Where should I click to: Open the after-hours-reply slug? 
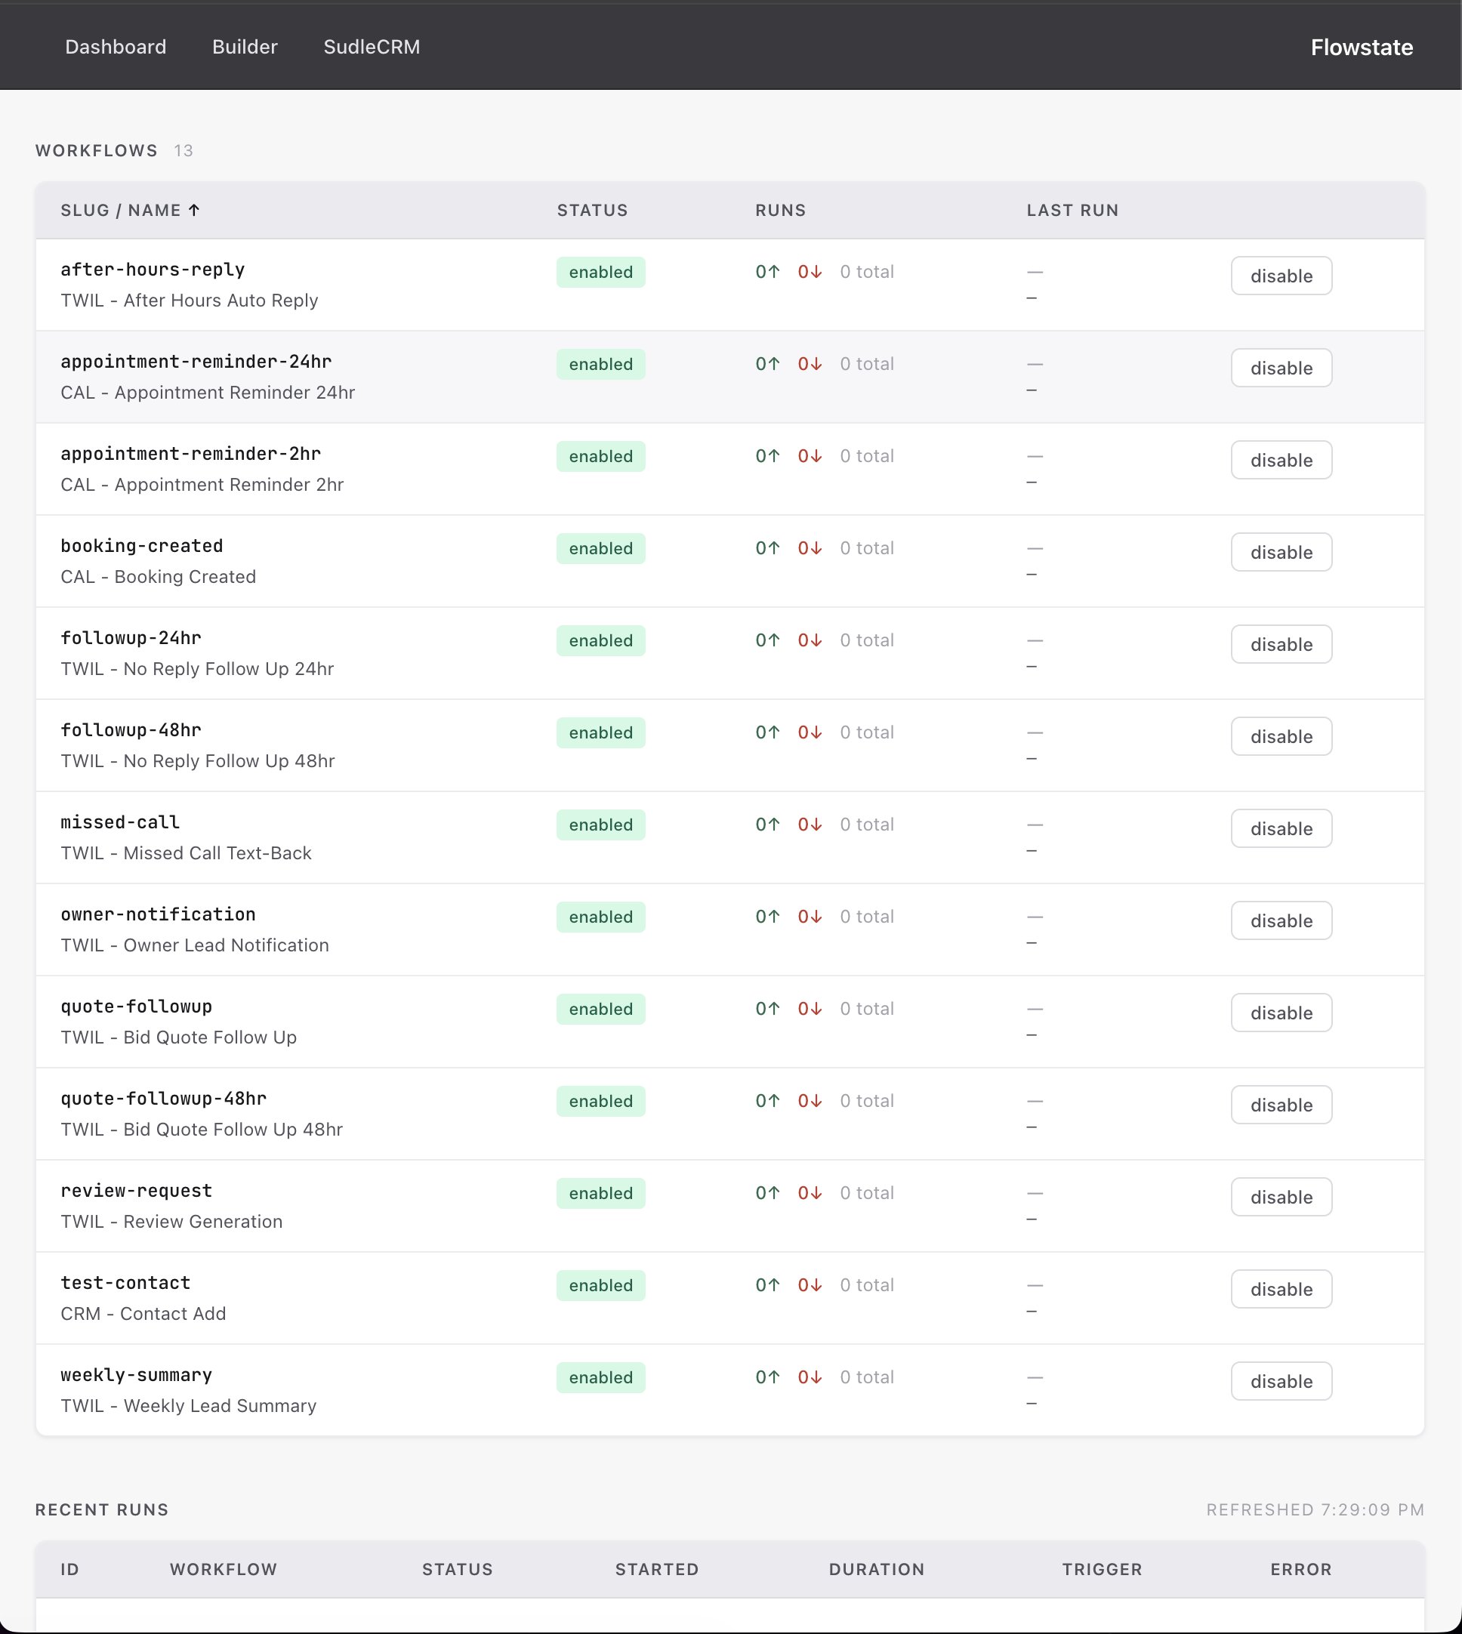153,270
